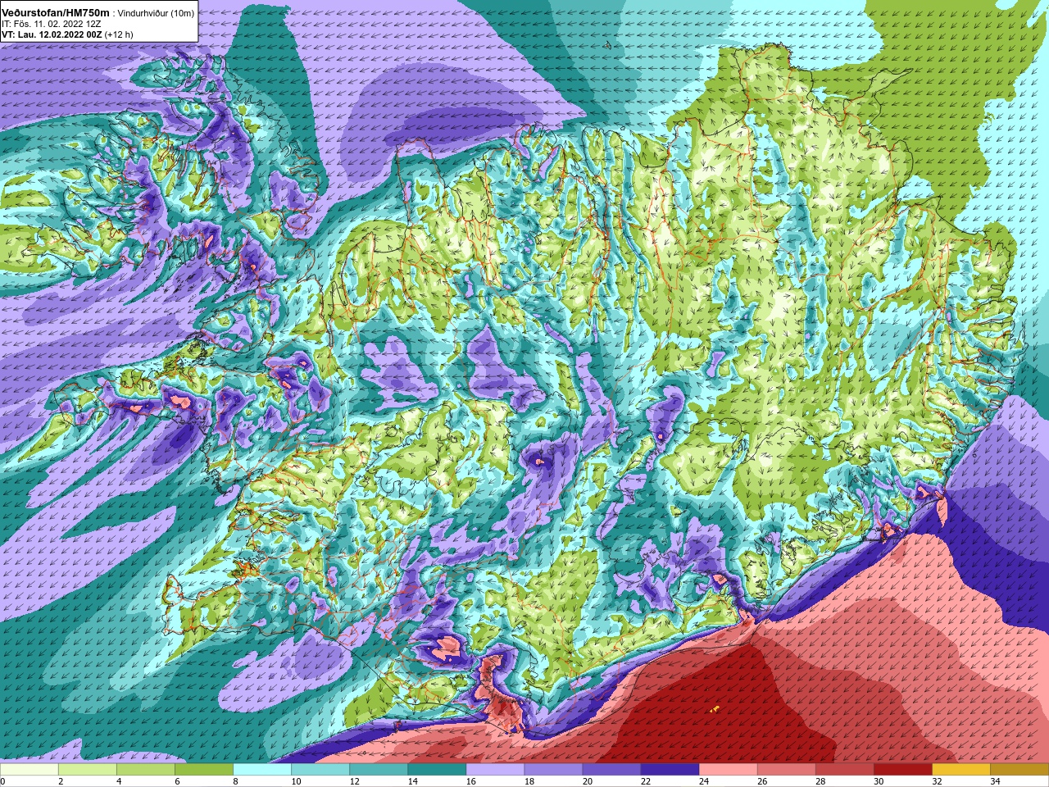Click the 12–14 teal legend swatch

point(379,770)
